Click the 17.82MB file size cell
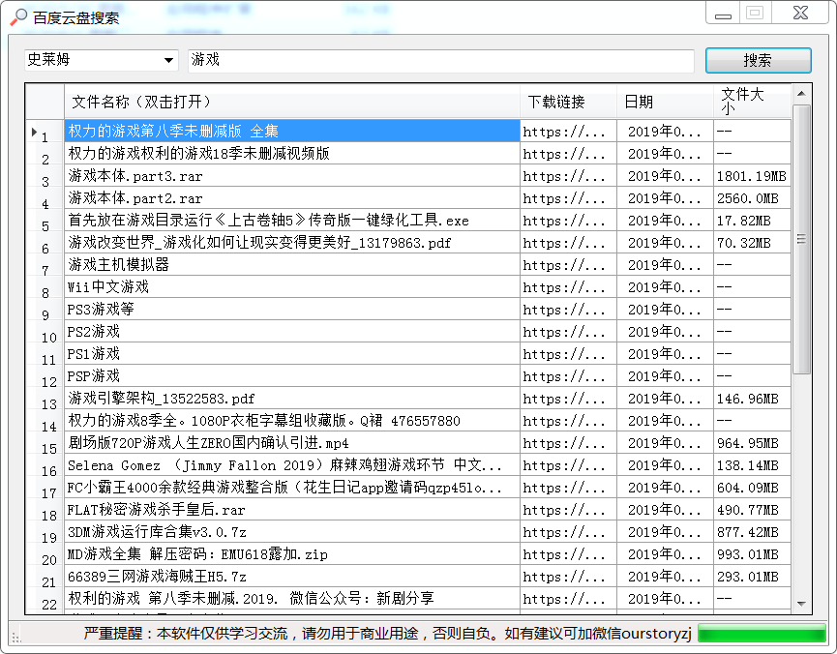This screenshot has width=837, height=654. coord(752,220)
